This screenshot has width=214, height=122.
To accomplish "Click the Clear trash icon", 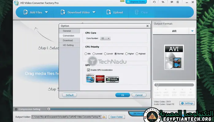I will 137,12.
